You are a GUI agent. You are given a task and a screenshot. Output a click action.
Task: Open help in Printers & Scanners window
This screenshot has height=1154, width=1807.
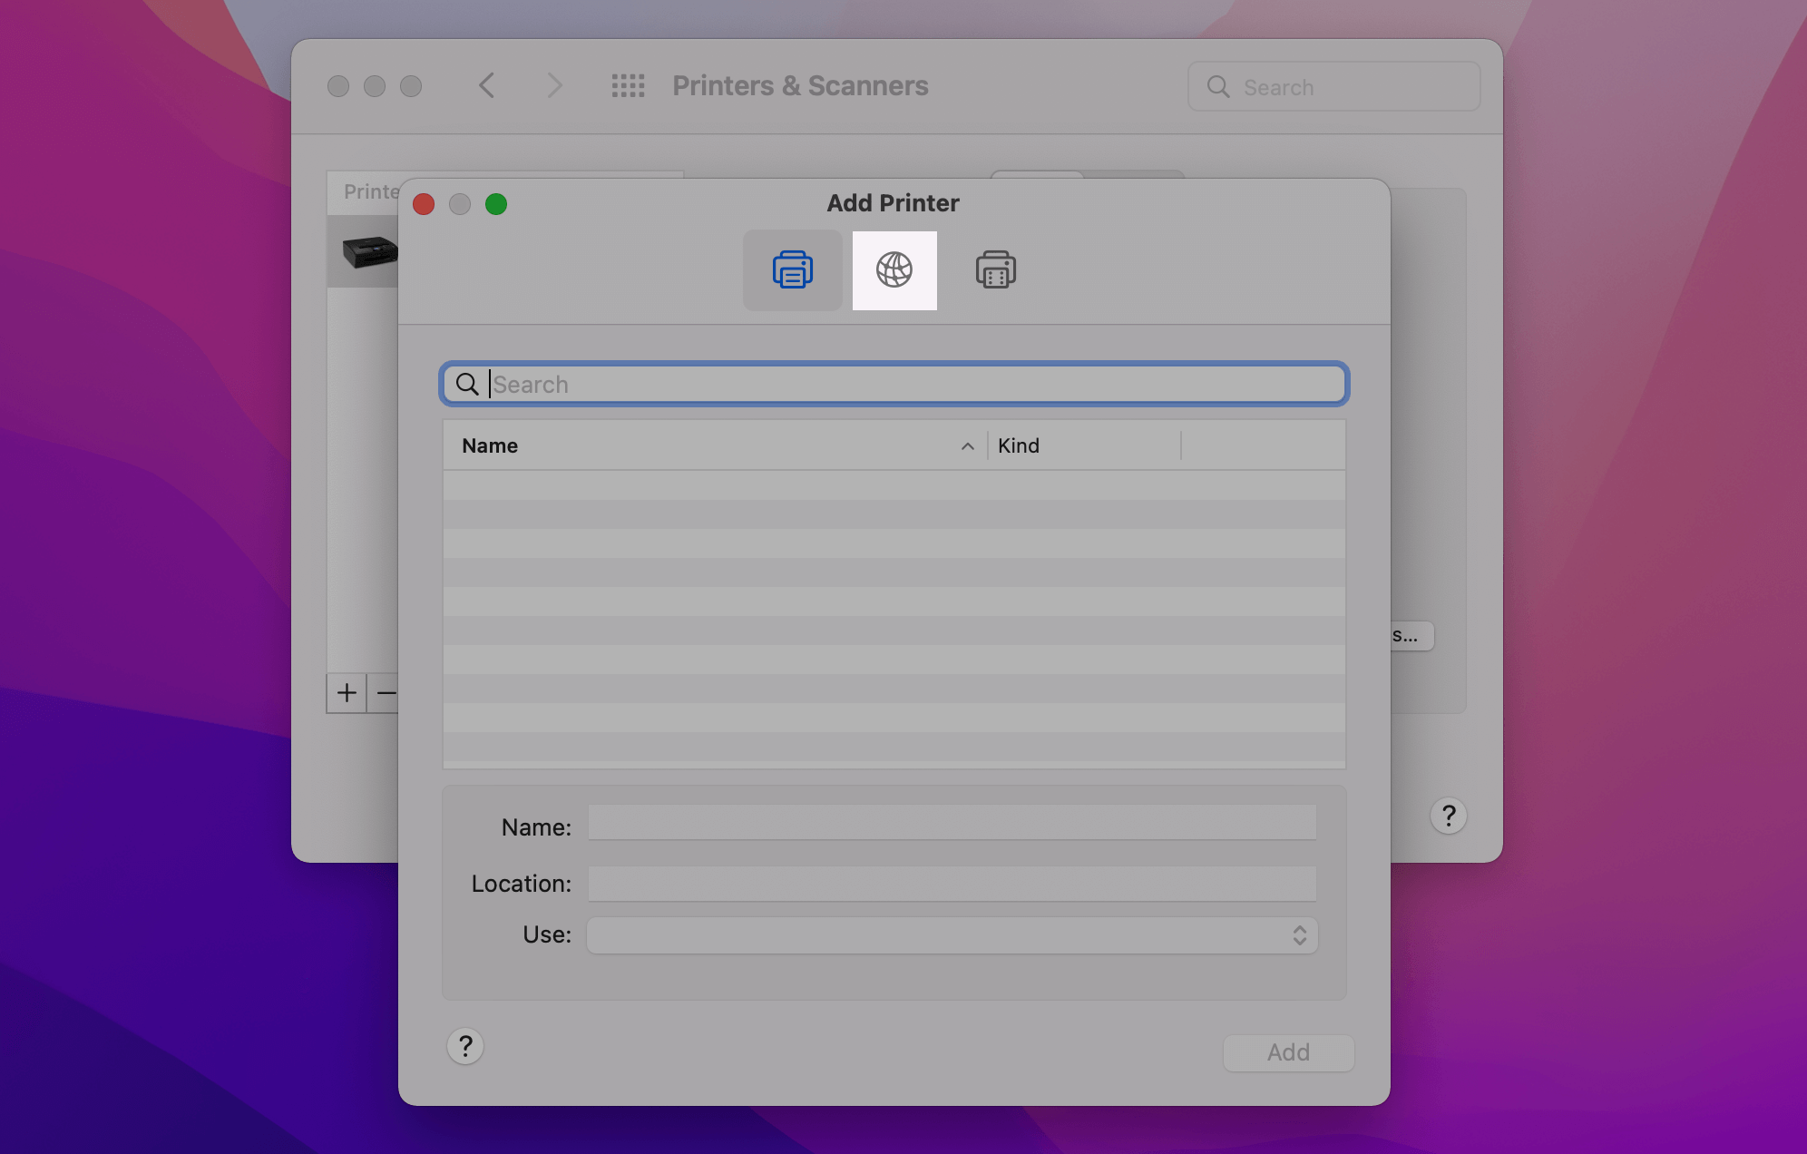[x=1448, y=816]
